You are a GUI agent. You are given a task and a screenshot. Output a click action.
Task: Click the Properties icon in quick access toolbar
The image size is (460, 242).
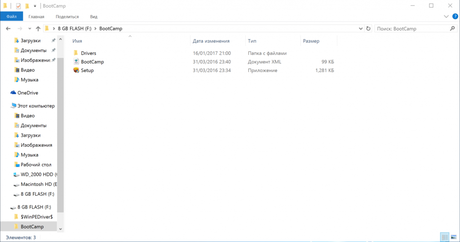(18, 6)
